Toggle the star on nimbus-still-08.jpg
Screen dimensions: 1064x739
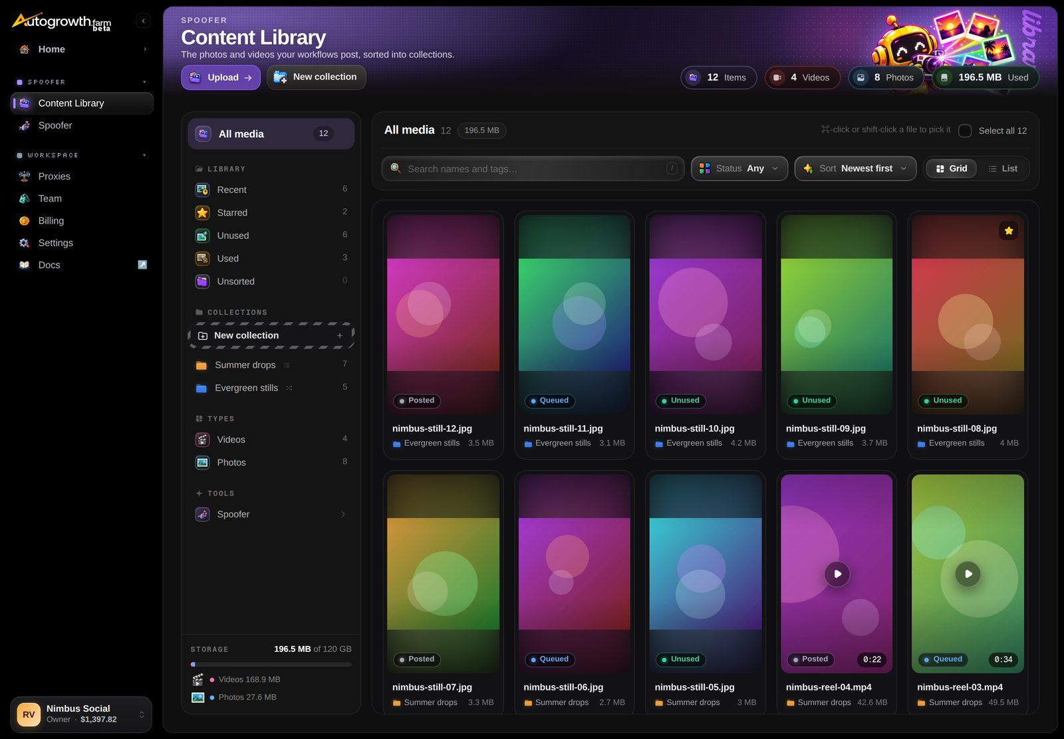tap(1009, 231)
